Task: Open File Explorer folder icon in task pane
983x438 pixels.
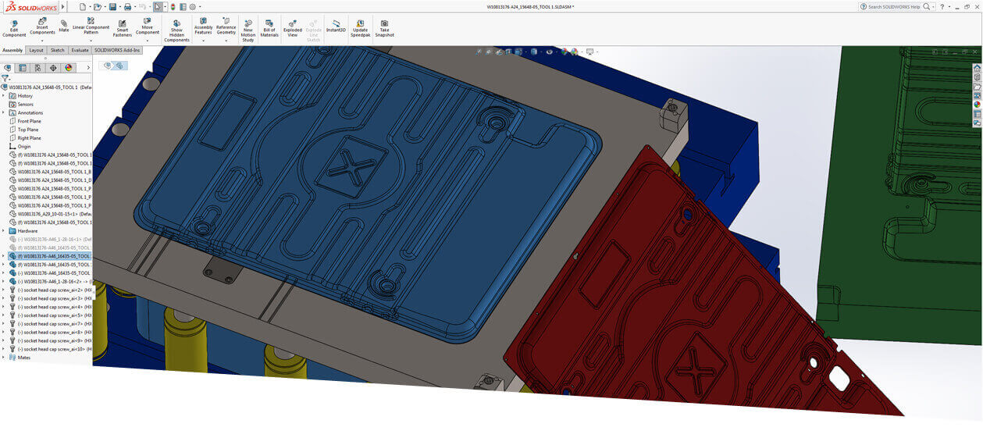Action: 977,86
